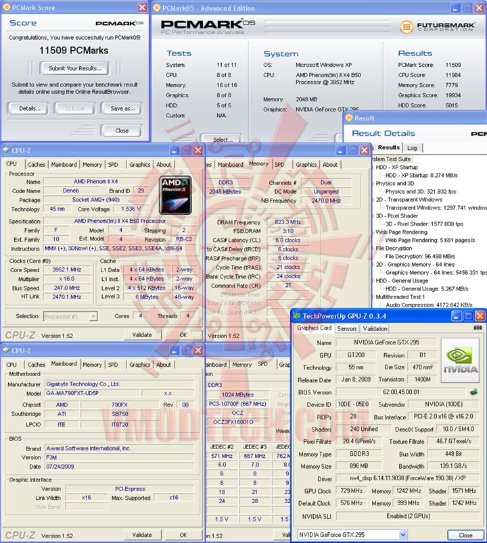487x543 pixels.
Task: Click the Core Speed value 3952.1 MHz
Action: 67,269
